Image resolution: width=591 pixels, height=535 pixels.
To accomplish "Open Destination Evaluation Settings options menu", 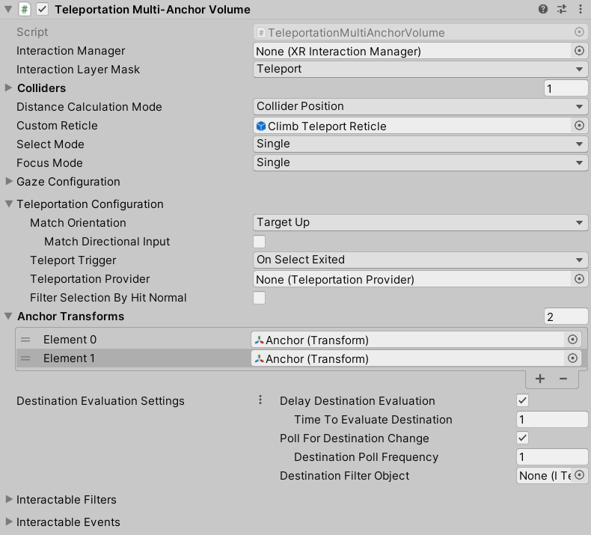I will 260,400.
